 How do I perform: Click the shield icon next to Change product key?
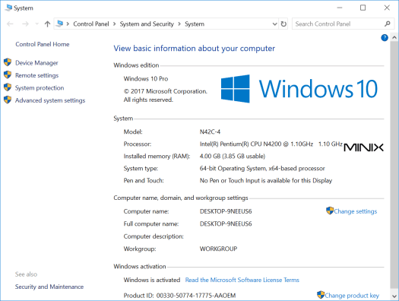click(321, 295)
